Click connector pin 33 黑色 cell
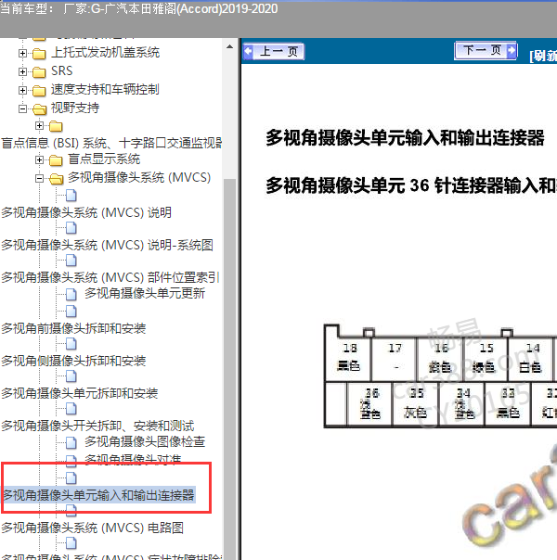The width and height of the screenshot is (557, 560). click(x=509, y=404)
